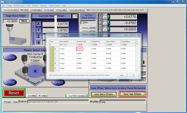The height and width of the screenshot is (113, 187).
Task: Click ToolTable scrollbar up arrow
Action: (137, 41)
